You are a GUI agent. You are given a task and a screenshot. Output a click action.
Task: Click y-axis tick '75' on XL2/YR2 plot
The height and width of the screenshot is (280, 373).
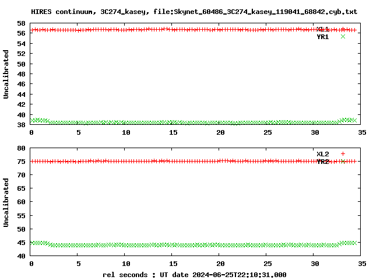coord(21,162)
